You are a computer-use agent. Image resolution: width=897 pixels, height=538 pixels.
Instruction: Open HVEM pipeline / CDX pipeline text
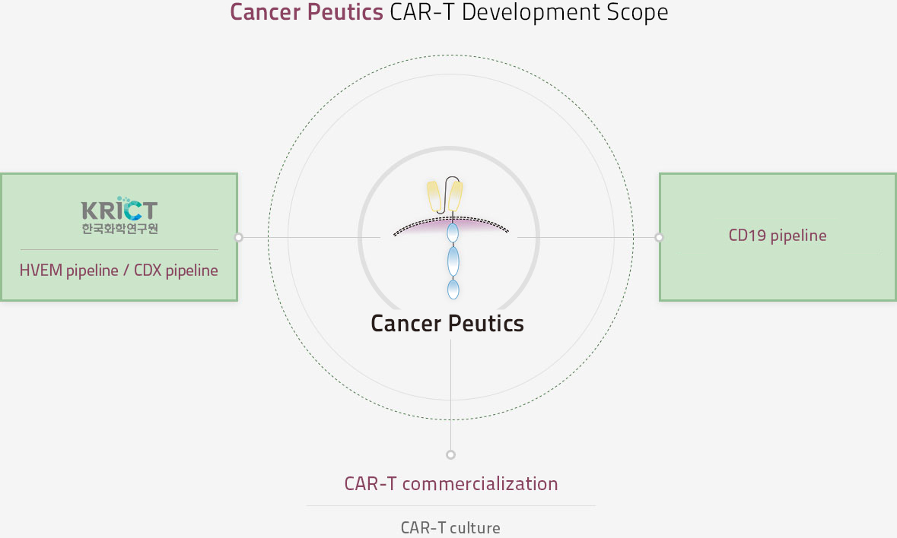119,271
